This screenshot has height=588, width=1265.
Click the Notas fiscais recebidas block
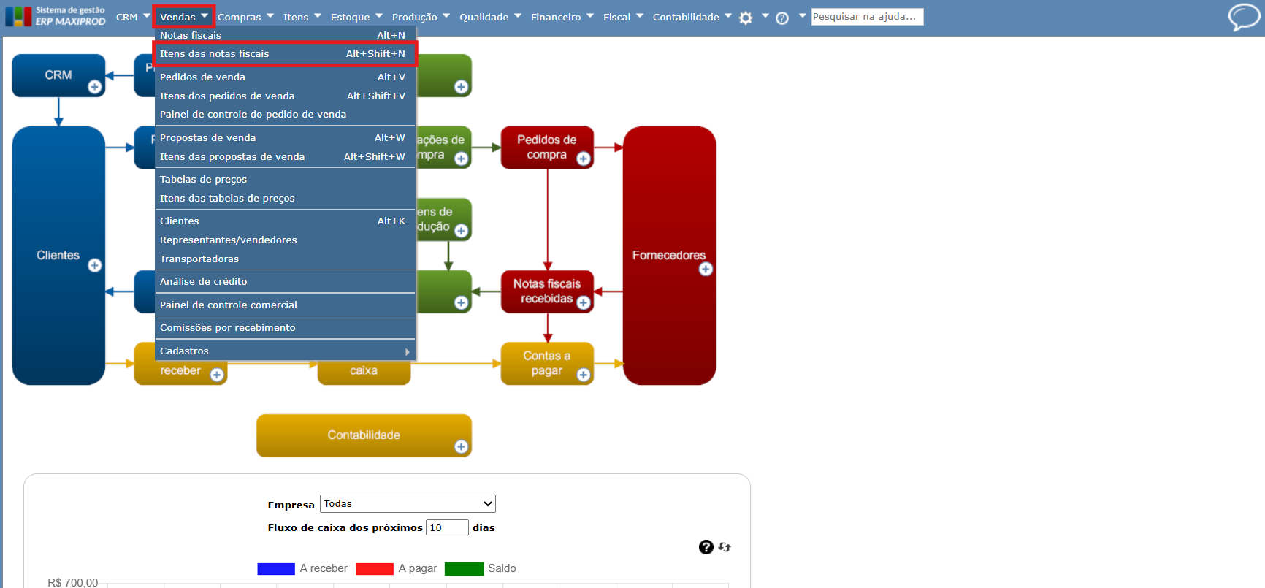click(547, 291)
